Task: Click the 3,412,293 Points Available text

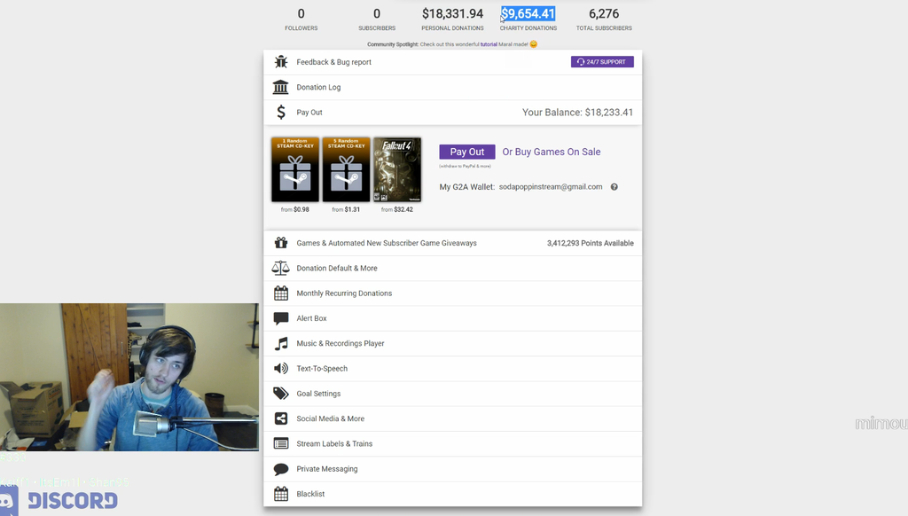Action: (x=590, y=243)
